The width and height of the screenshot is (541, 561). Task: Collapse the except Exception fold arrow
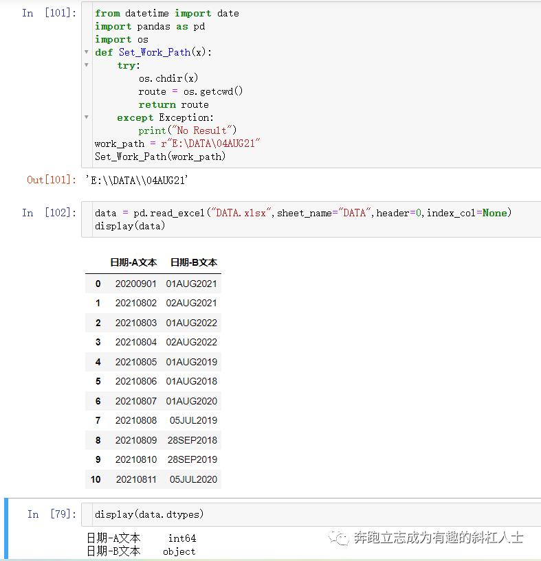pos(87,117)
